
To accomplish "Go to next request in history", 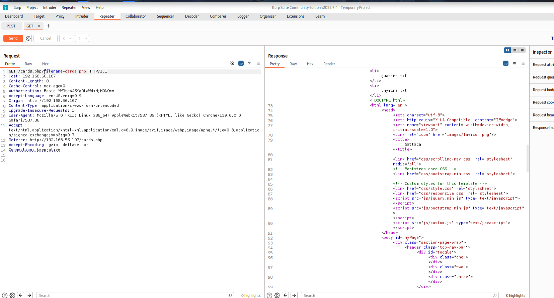I will [x=79, y=38].
